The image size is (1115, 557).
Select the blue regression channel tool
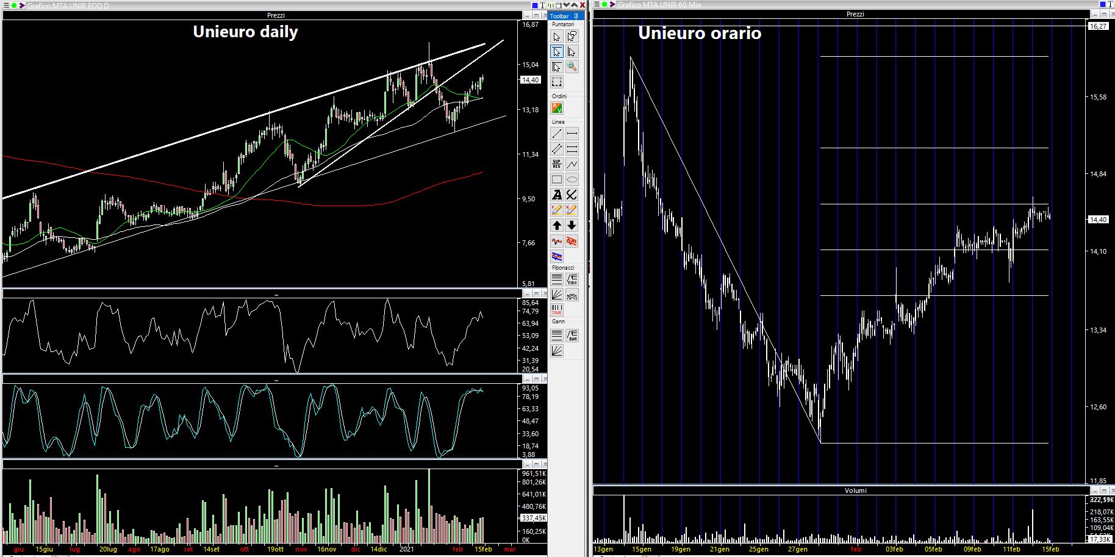557,256
